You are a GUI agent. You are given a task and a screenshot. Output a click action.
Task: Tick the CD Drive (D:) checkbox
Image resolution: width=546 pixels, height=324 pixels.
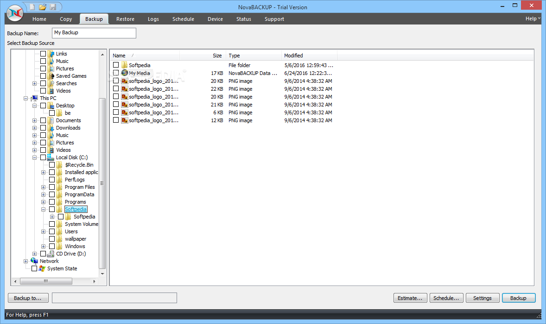coord(43,254)
